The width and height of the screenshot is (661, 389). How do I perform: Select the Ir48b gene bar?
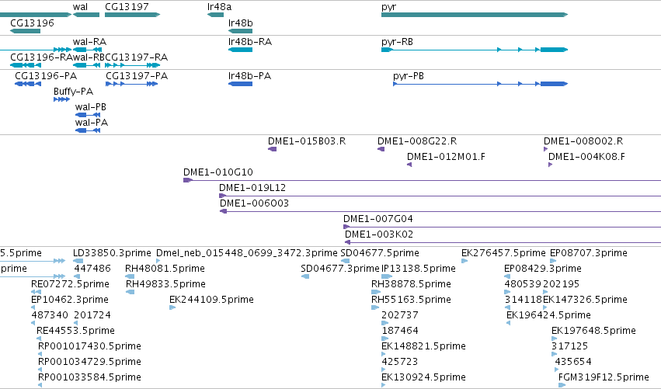tap(240, 31)
